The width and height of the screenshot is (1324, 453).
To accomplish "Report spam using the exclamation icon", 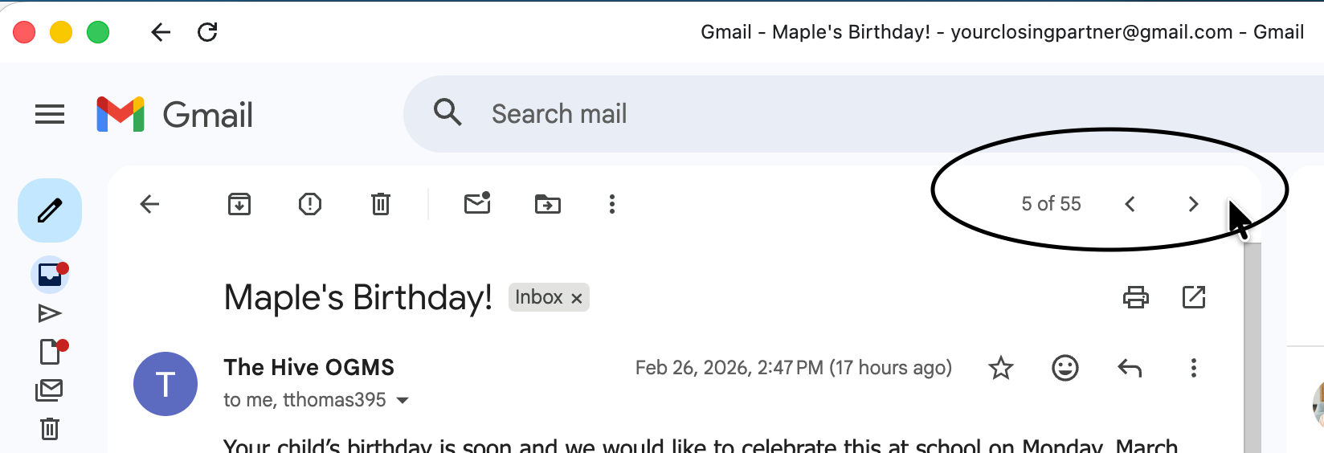I will (310, 204).
